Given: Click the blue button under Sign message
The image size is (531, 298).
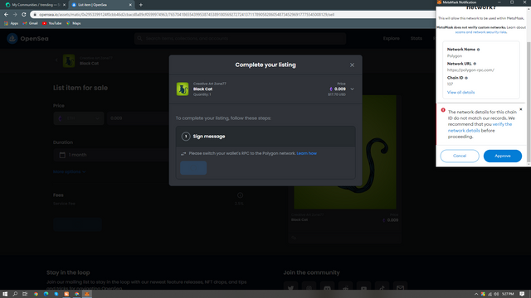Looking at the screenshot, I should tap(193, 168).
